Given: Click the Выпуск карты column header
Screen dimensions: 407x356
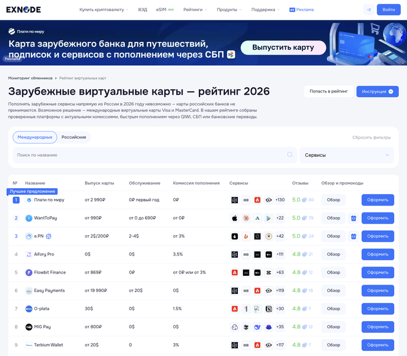Looking at the screenshot, I should (99, 183).
